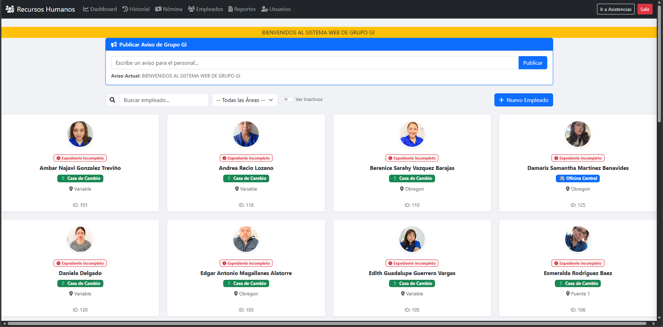Click the scroll-down arrow of the vertical scrollbar
The image size is (663, 327).
[659, 318]
